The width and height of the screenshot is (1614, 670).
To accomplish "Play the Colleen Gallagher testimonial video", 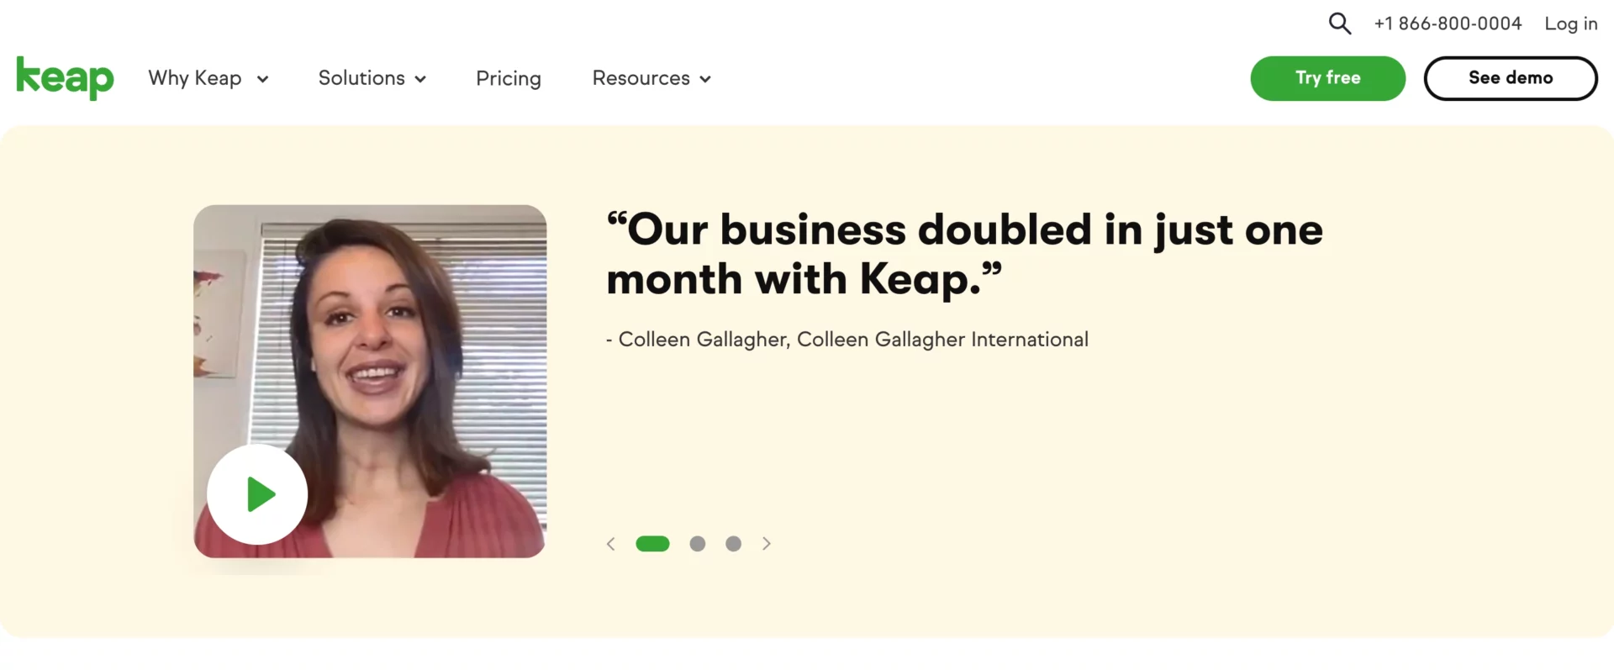I will tap(256, 494).
